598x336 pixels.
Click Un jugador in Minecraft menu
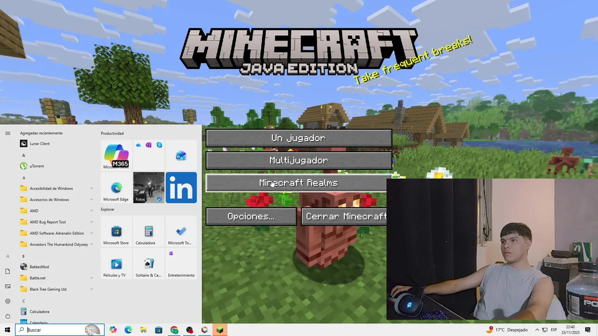pyautogui.click(x=299, y=138)
